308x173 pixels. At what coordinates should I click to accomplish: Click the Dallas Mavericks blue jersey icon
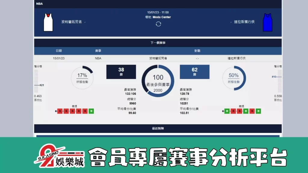tap(268, 22)
